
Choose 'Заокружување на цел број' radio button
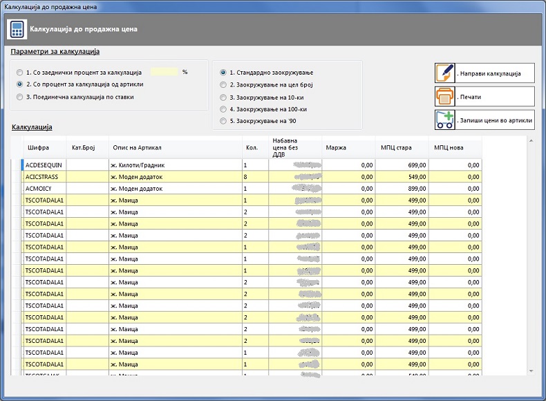(223, 84)
